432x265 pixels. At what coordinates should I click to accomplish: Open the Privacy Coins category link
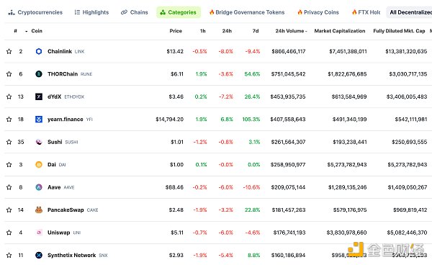pos(318,12)
